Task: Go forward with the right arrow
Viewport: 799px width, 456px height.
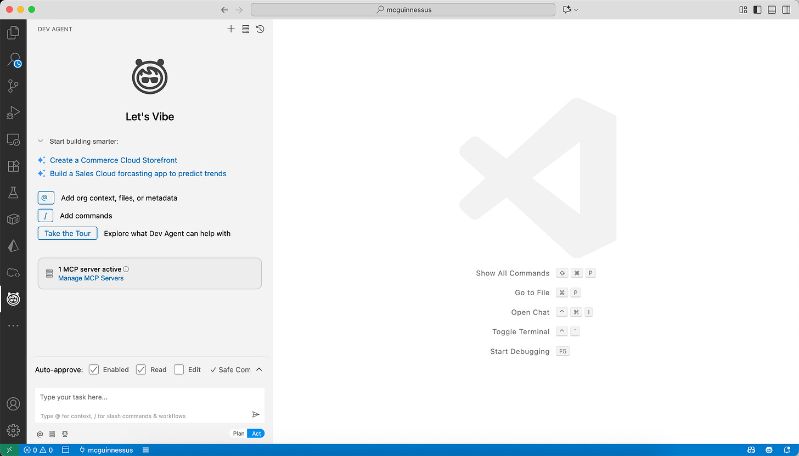Action: [x=239, y=9]
